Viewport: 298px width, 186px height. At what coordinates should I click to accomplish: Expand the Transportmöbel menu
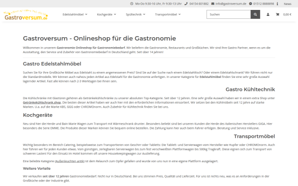tap(168, 14)
